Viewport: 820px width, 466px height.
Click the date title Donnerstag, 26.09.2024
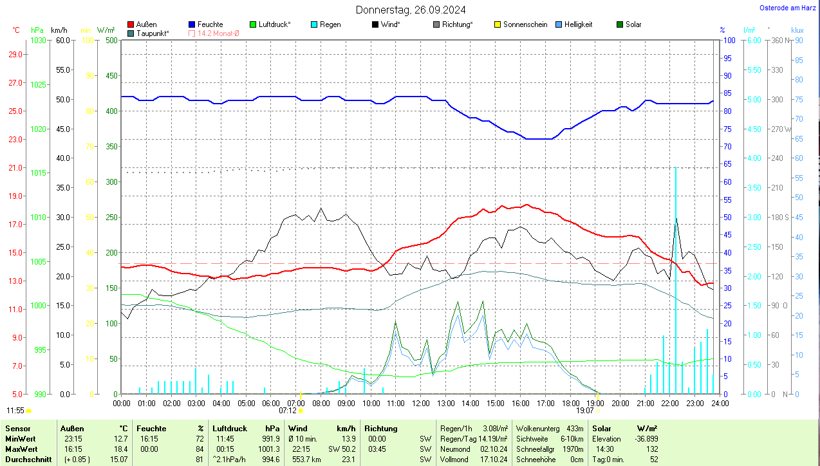pyautogui.click(x=411, y=10)
